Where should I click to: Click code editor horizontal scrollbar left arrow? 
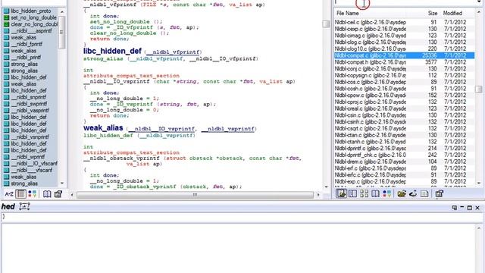[x=72, y=195]
